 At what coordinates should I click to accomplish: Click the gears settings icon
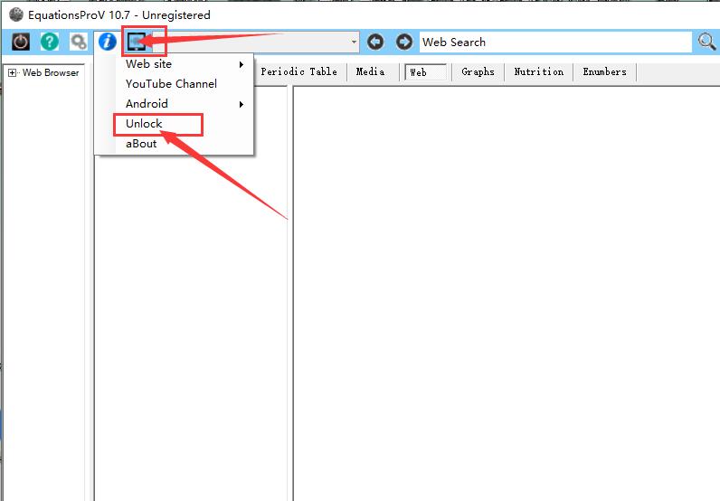click(79, 42)
